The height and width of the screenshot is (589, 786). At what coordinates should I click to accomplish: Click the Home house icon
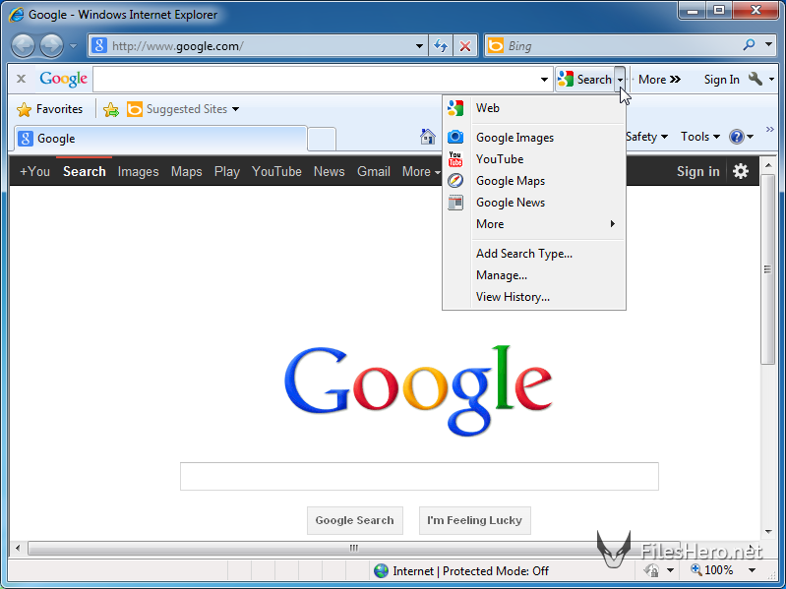pos(428,137)
